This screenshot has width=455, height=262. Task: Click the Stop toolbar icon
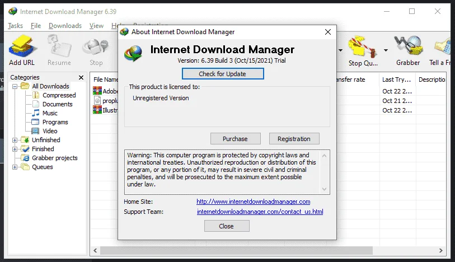coord(96,47)
